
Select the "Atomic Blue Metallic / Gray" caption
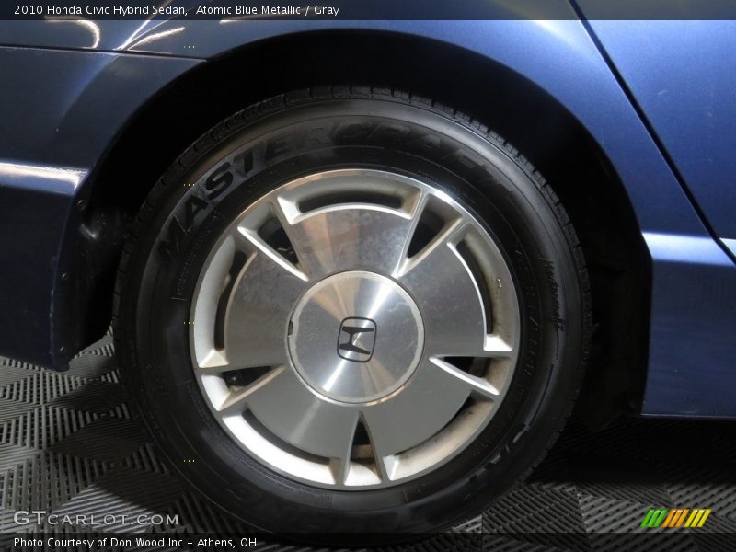(x=268, y=10)
